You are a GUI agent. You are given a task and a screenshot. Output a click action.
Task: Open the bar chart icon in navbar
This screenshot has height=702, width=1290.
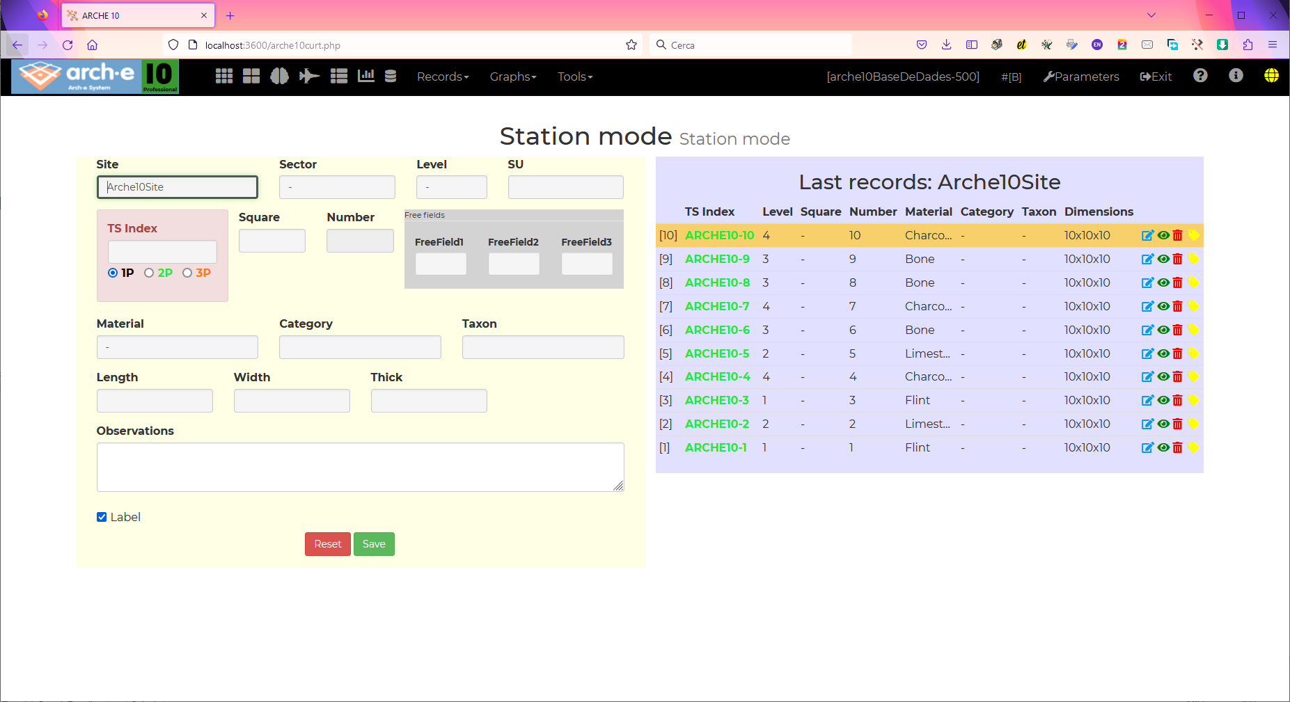pyautogui.click(x=366, y=76)
